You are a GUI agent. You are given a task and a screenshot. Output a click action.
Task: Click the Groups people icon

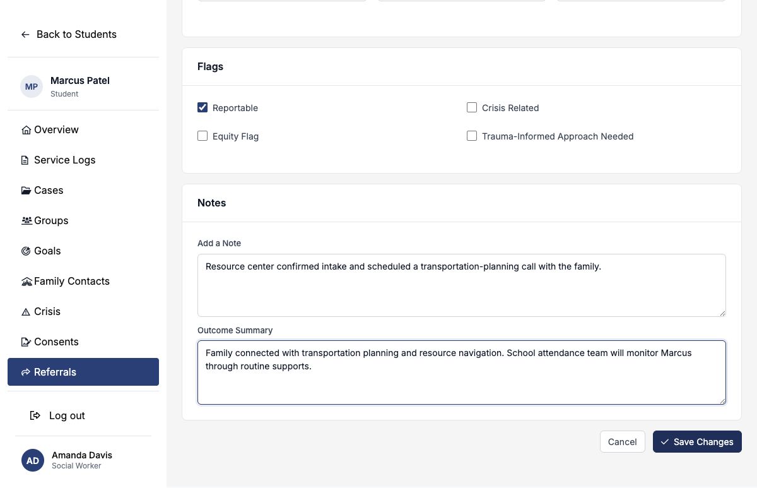click(x=26, y=221)
